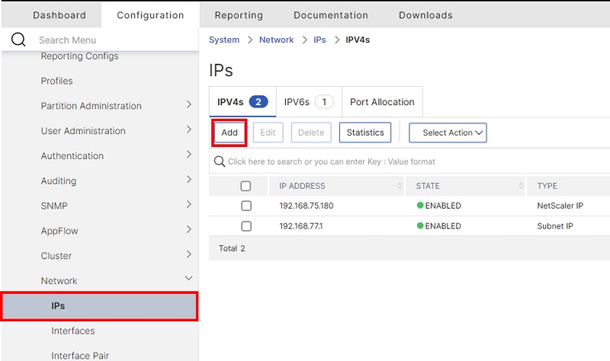Expand the Authentication submenu arrow

tap(188, 155)
